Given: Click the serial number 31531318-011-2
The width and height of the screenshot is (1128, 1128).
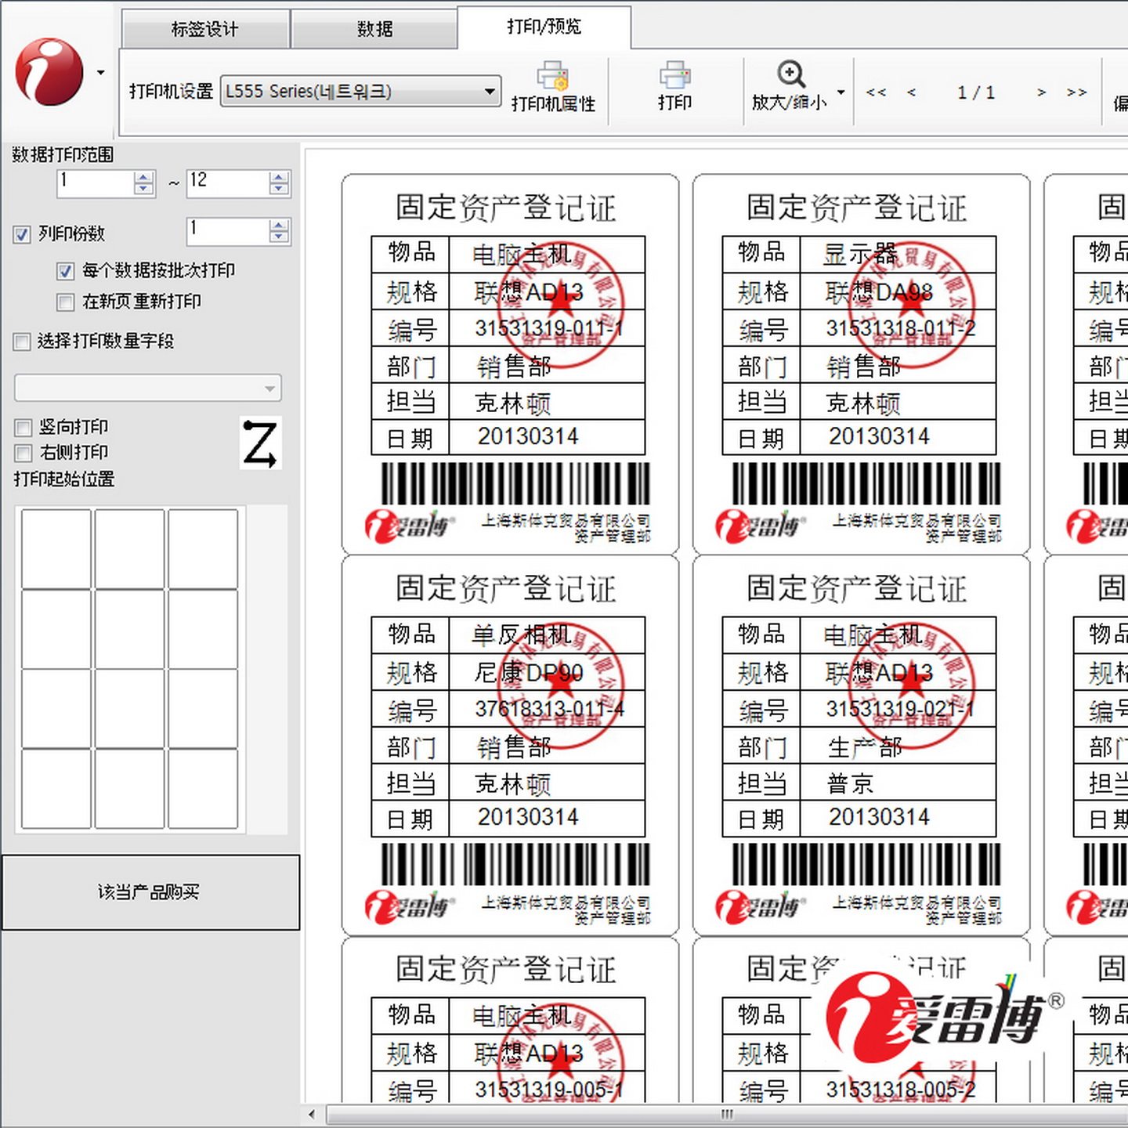Looking at the screenshot, I should pos(900,328).
